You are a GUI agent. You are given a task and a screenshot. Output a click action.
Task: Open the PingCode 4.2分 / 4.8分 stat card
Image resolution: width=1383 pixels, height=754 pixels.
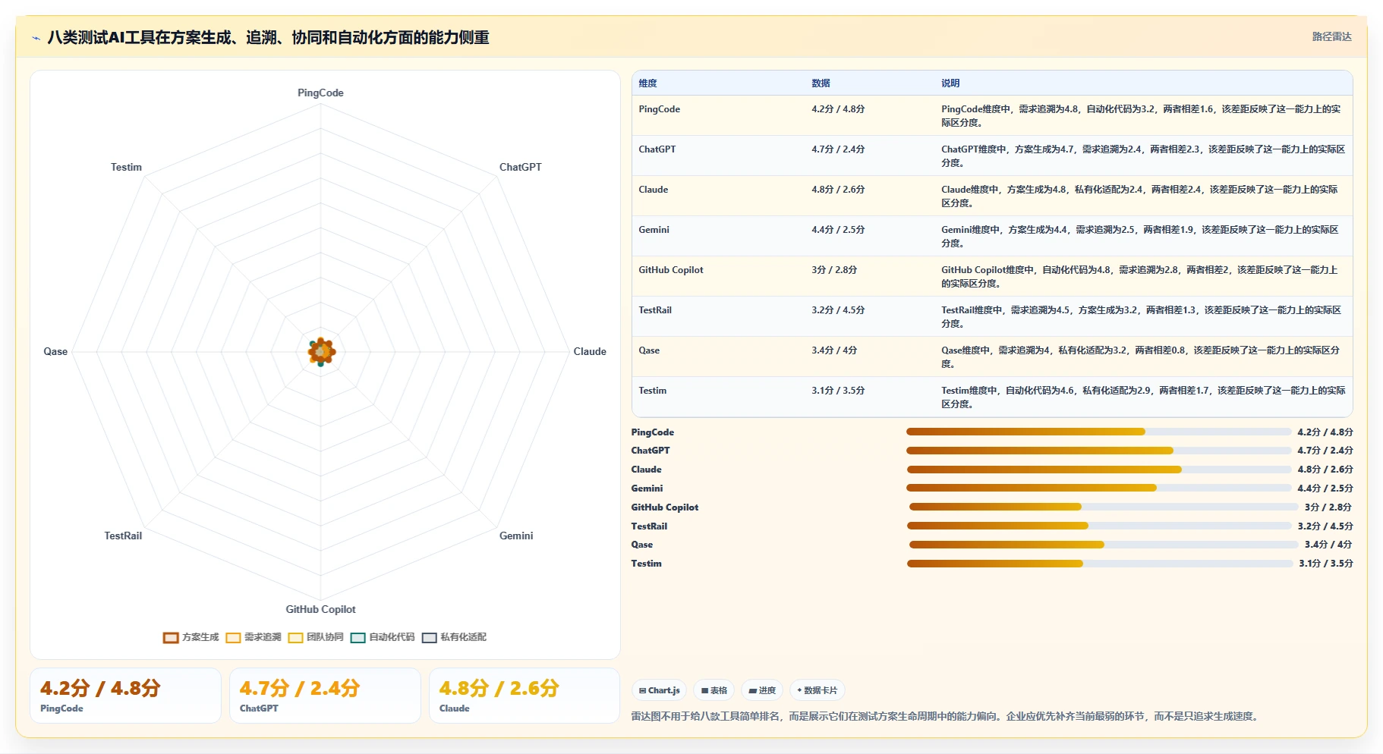pos(125,696)
